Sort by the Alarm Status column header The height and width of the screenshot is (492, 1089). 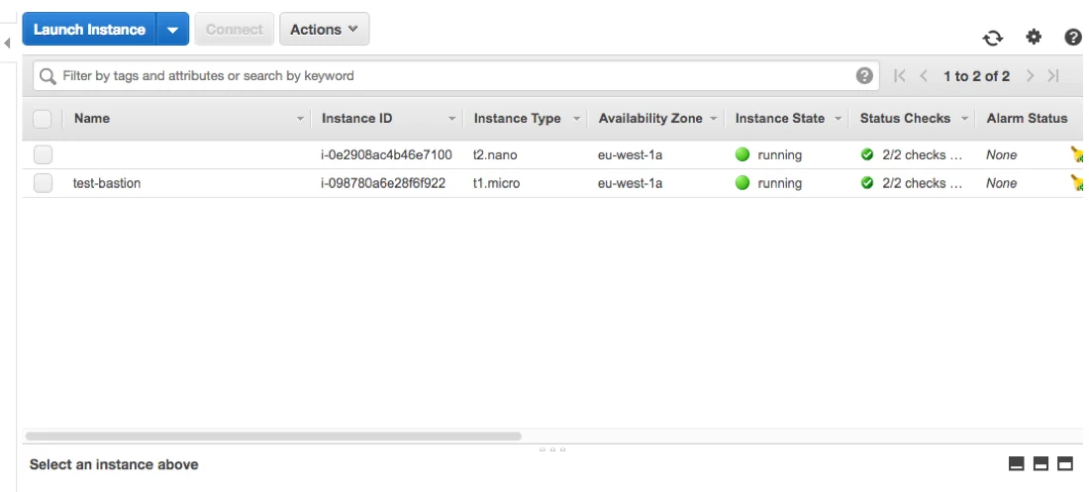pyautogui.click(x=1027, y=118)
